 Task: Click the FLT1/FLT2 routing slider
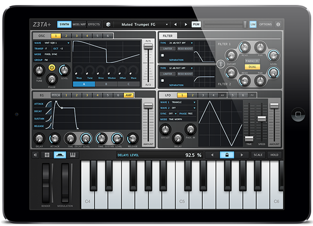(x=148, y=63)
